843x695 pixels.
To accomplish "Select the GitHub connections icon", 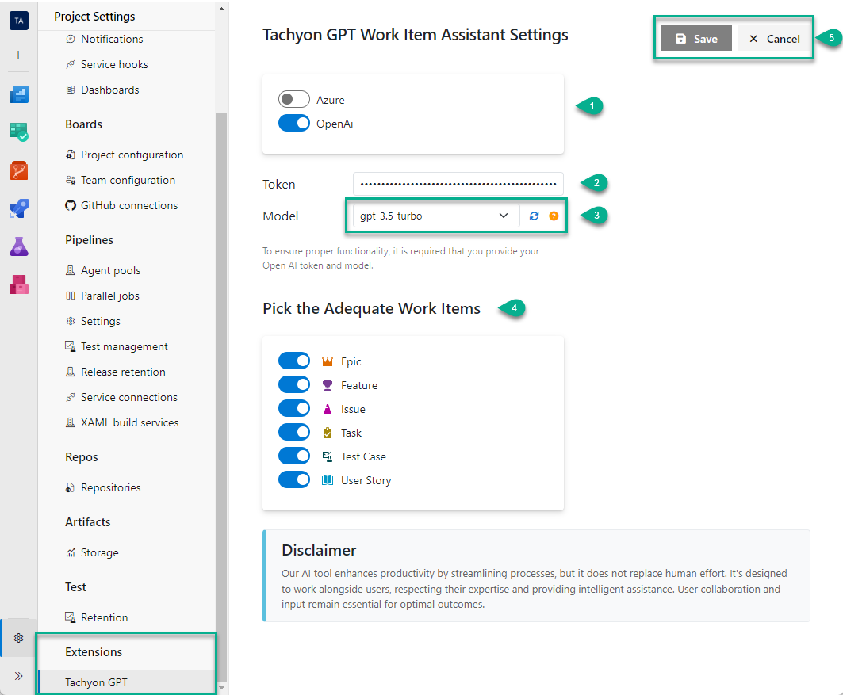I will pos(70,204).
